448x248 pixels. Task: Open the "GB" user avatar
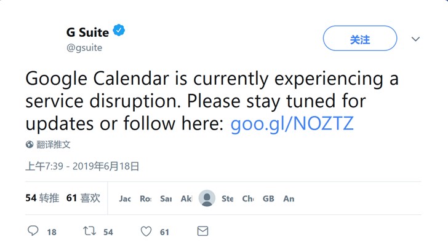(x=268, y=199)
